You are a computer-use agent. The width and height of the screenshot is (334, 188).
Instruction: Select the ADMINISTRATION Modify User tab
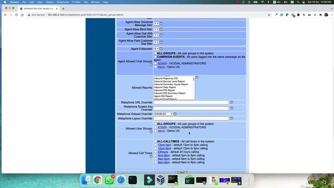pyautogui.click(x=38, y=9)
